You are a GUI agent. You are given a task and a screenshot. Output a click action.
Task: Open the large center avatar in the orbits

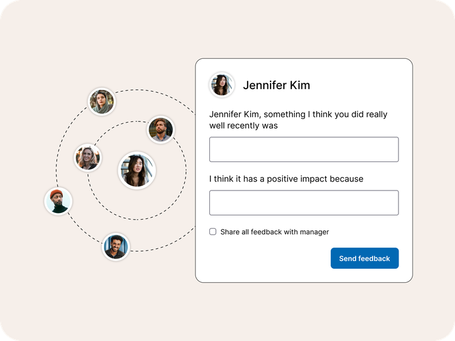coord(136,170)
